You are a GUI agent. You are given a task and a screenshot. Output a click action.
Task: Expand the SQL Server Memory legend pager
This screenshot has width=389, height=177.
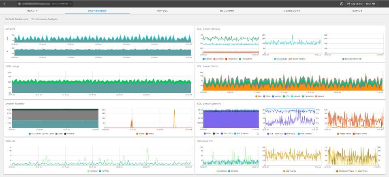coord(258,133)
